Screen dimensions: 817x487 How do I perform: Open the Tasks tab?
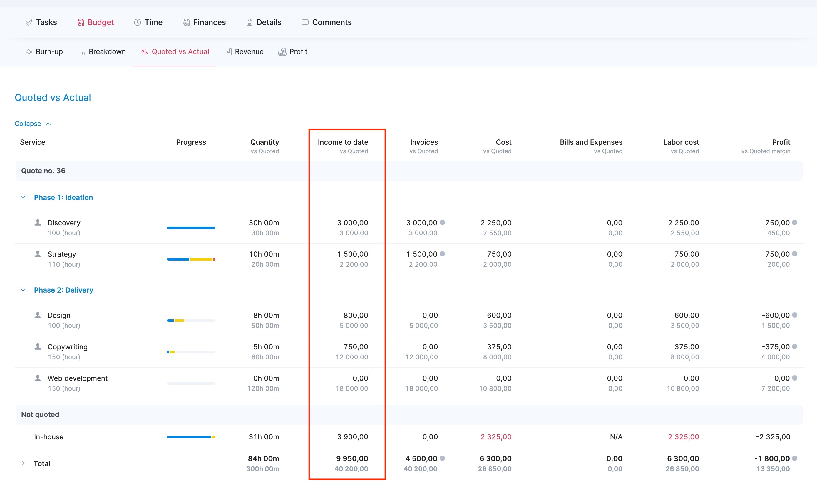(x=41, y=22)
